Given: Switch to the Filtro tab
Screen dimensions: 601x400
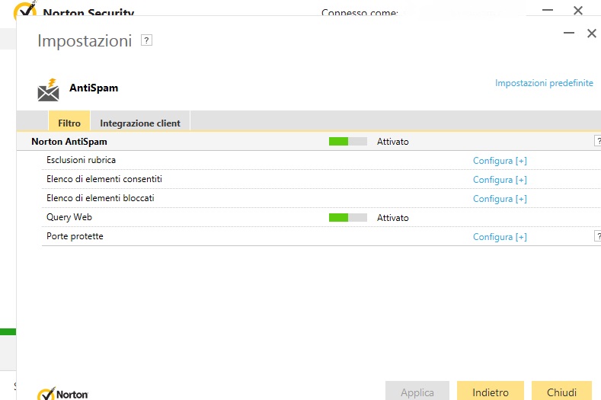Looking at the screenshot, I should click(69, 123).
